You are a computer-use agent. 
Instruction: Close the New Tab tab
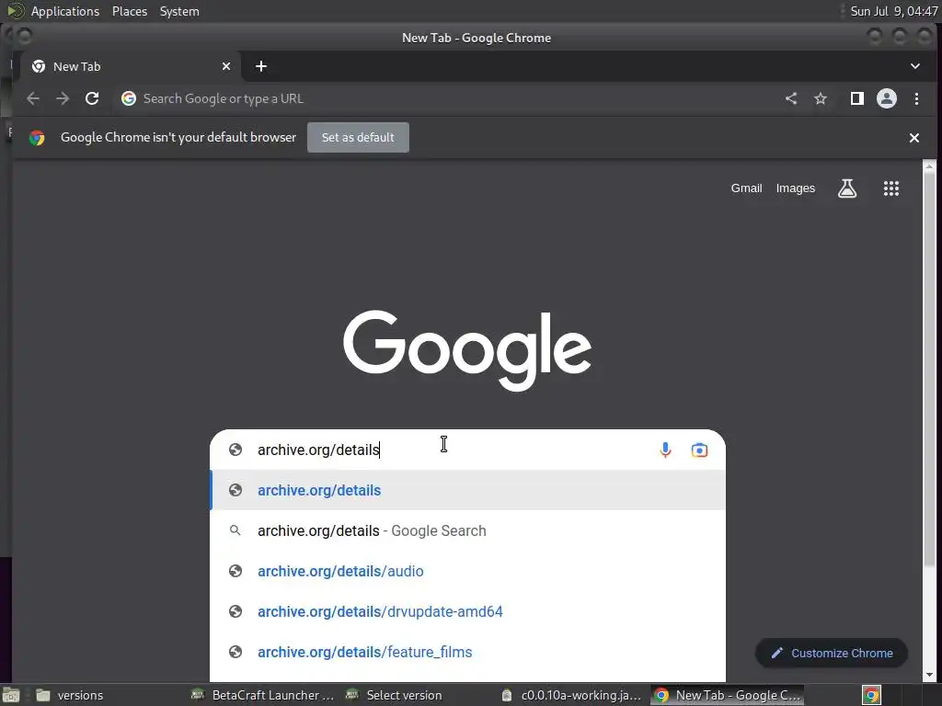[226, 66]
